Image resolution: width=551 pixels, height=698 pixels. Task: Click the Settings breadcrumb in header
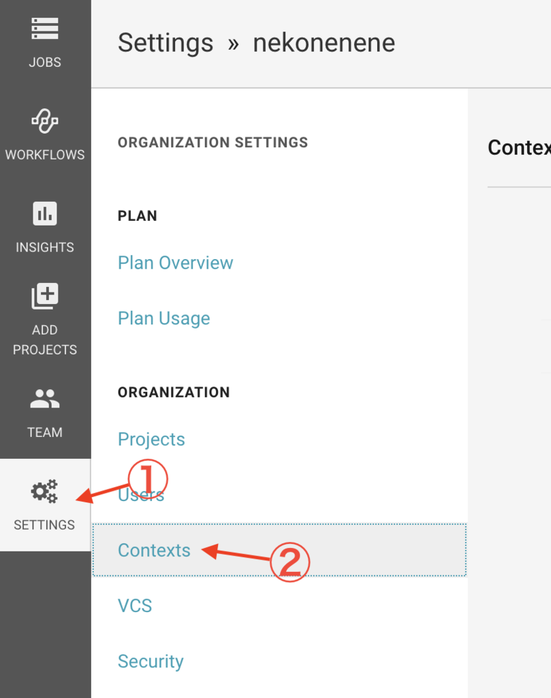[x=166, y=43]
